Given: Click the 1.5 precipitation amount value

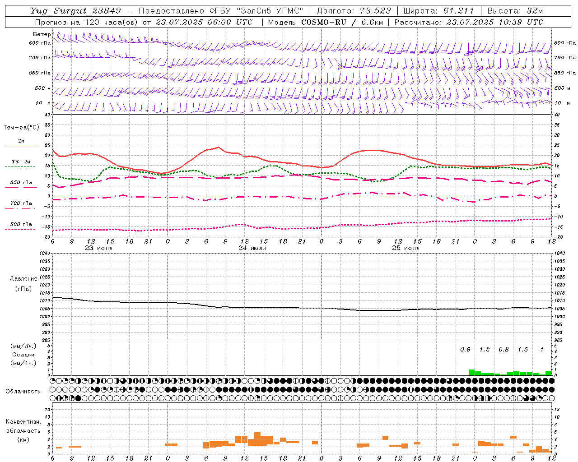Looking at the screenshot, I should point(523,350).
